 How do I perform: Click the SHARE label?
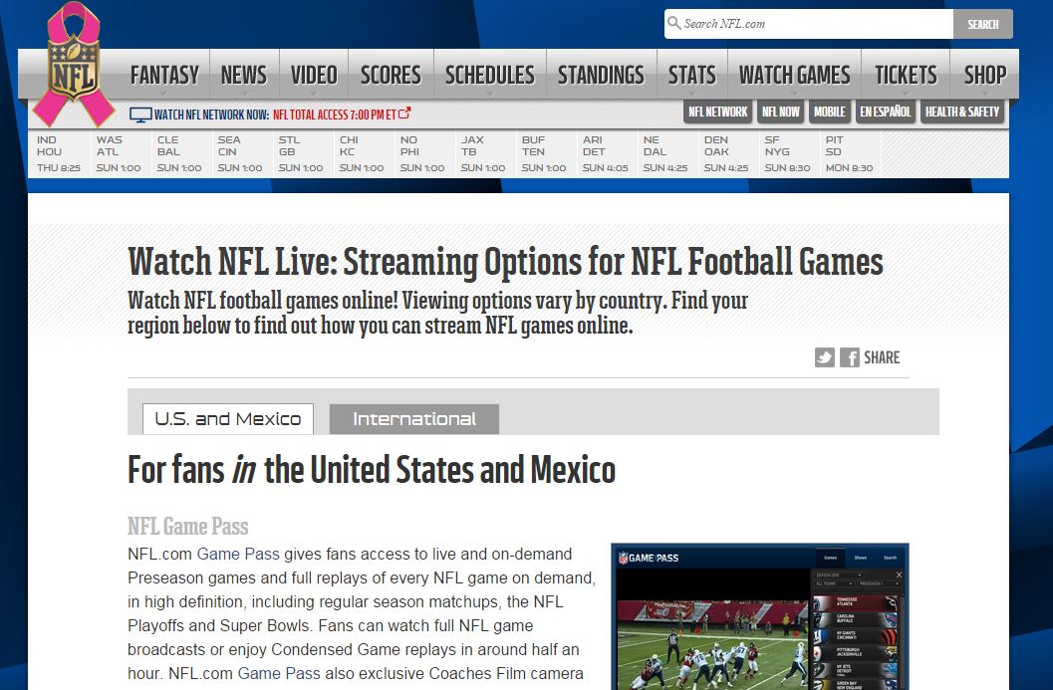[882, 357]
